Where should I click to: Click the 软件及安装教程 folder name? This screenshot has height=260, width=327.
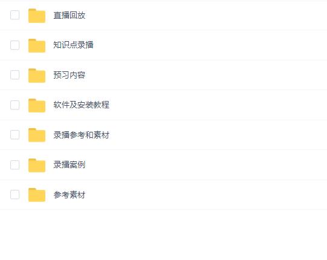pos(82,105)
